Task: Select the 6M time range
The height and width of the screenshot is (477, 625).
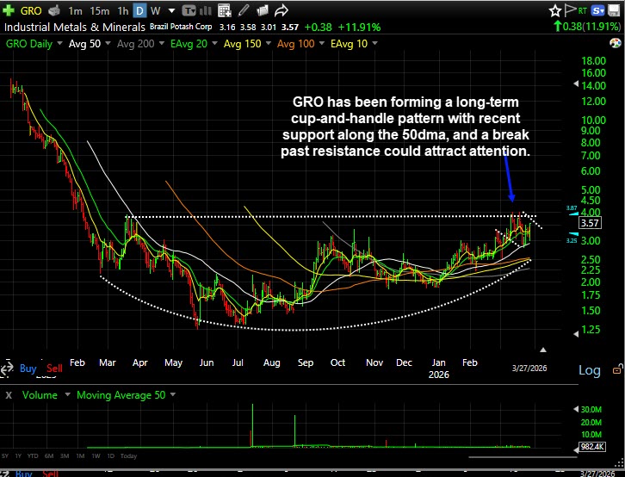Action: [49, 455]
